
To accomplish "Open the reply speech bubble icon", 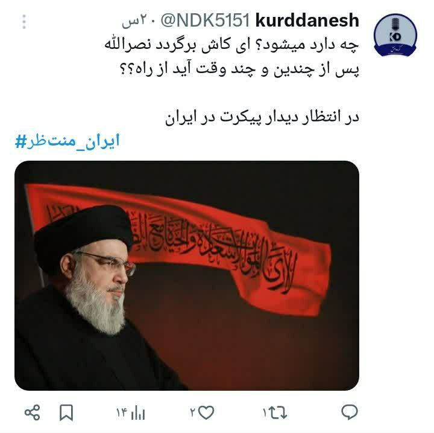I will (350, 412).
